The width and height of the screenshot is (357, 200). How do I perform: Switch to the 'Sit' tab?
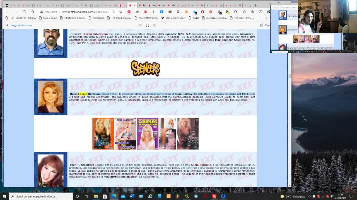pos(16,5)
